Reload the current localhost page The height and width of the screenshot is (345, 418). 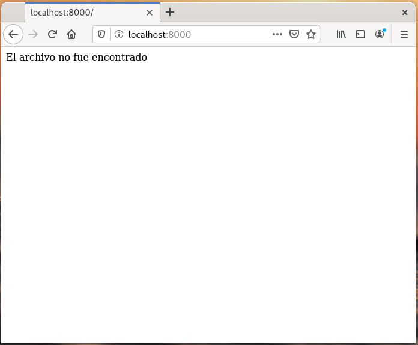(52, 34)
